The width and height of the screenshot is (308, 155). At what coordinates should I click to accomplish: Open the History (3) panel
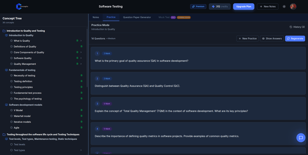point(297,27)
